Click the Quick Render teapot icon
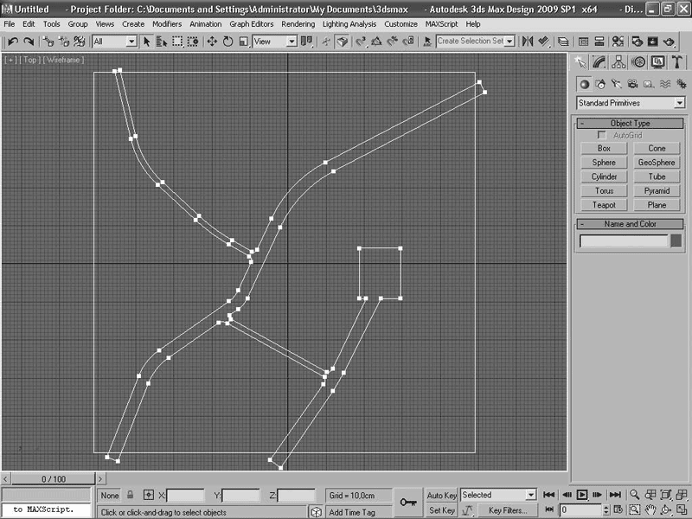Image resolution: width=692 pixels, height=519 pixels. (x=669, y=42)
